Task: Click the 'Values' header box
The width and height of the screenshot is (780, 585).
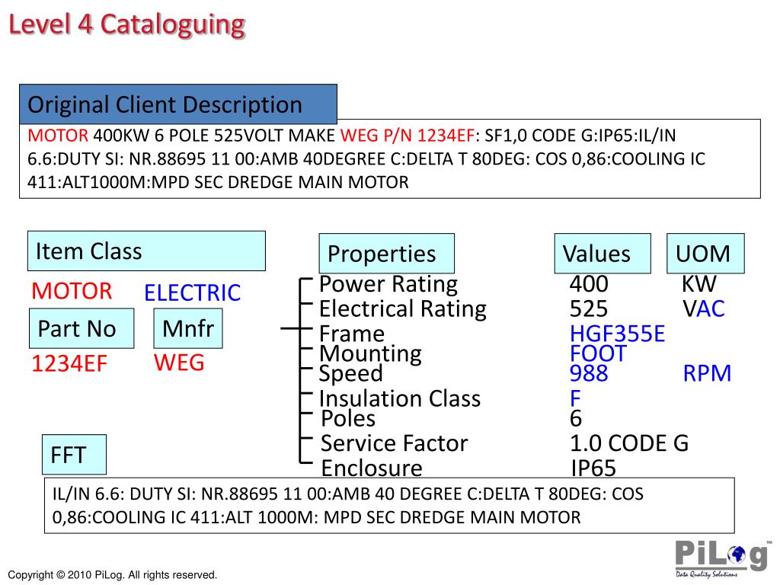Action: (603, 253)
